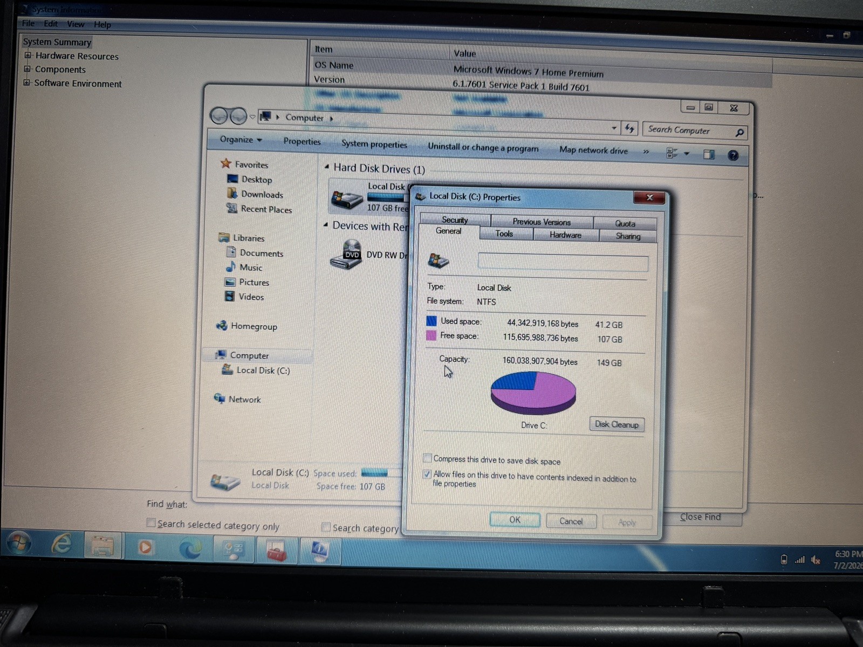
Task: Click the Disk Cleanup button
Action: pyautogui.click(x=617, y=424)
